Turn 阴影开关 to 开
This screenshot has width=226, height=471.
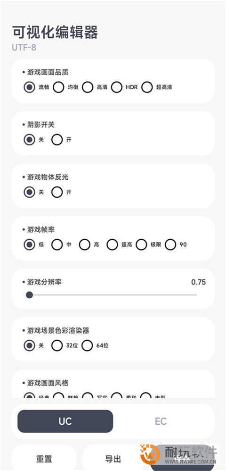coord(57,140)
